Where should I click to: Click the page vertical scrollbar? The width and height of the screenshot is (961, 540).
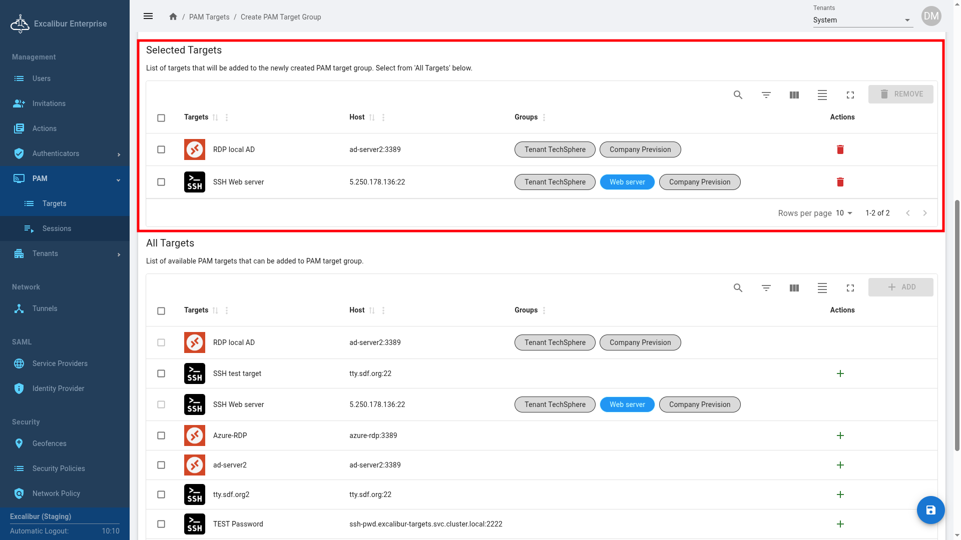[957, 325]
